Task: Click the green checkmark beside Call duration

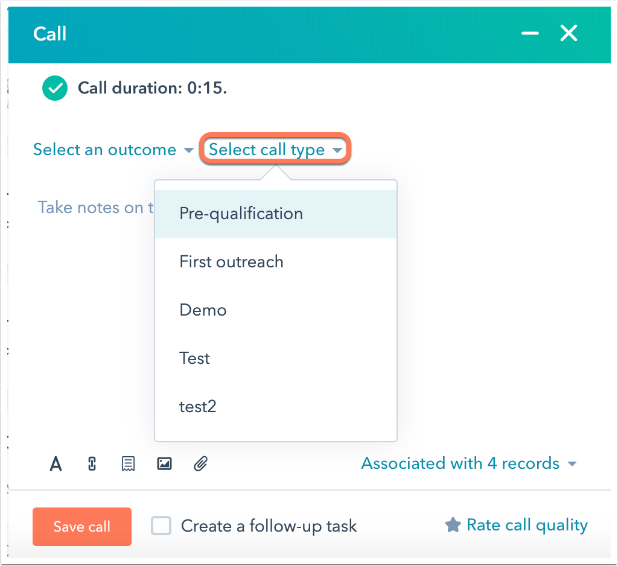Action: click(55, 88)
